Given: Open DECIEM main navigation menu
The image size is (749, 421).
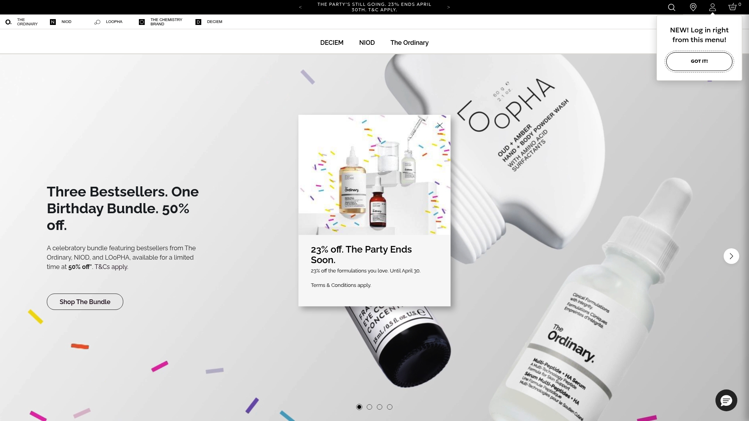Looking at the screenshot, I should click(x=332, y=42).
